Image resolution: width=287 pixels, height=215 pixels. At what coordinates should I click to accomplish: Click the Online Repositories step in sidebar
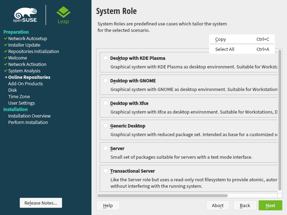pyautogui.click(x=29, y=77)
